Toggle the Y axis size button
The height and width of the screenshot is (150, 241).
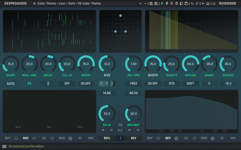(x=107, y=84)
